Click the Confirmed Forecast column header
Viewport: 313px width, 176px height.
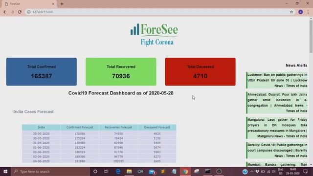(80, 127)
